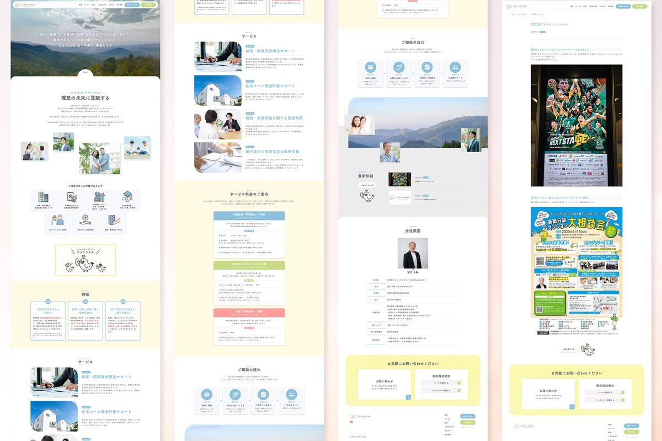
Task: Click calculator document icon in preparation cards
Action: (x=71, y=197)
